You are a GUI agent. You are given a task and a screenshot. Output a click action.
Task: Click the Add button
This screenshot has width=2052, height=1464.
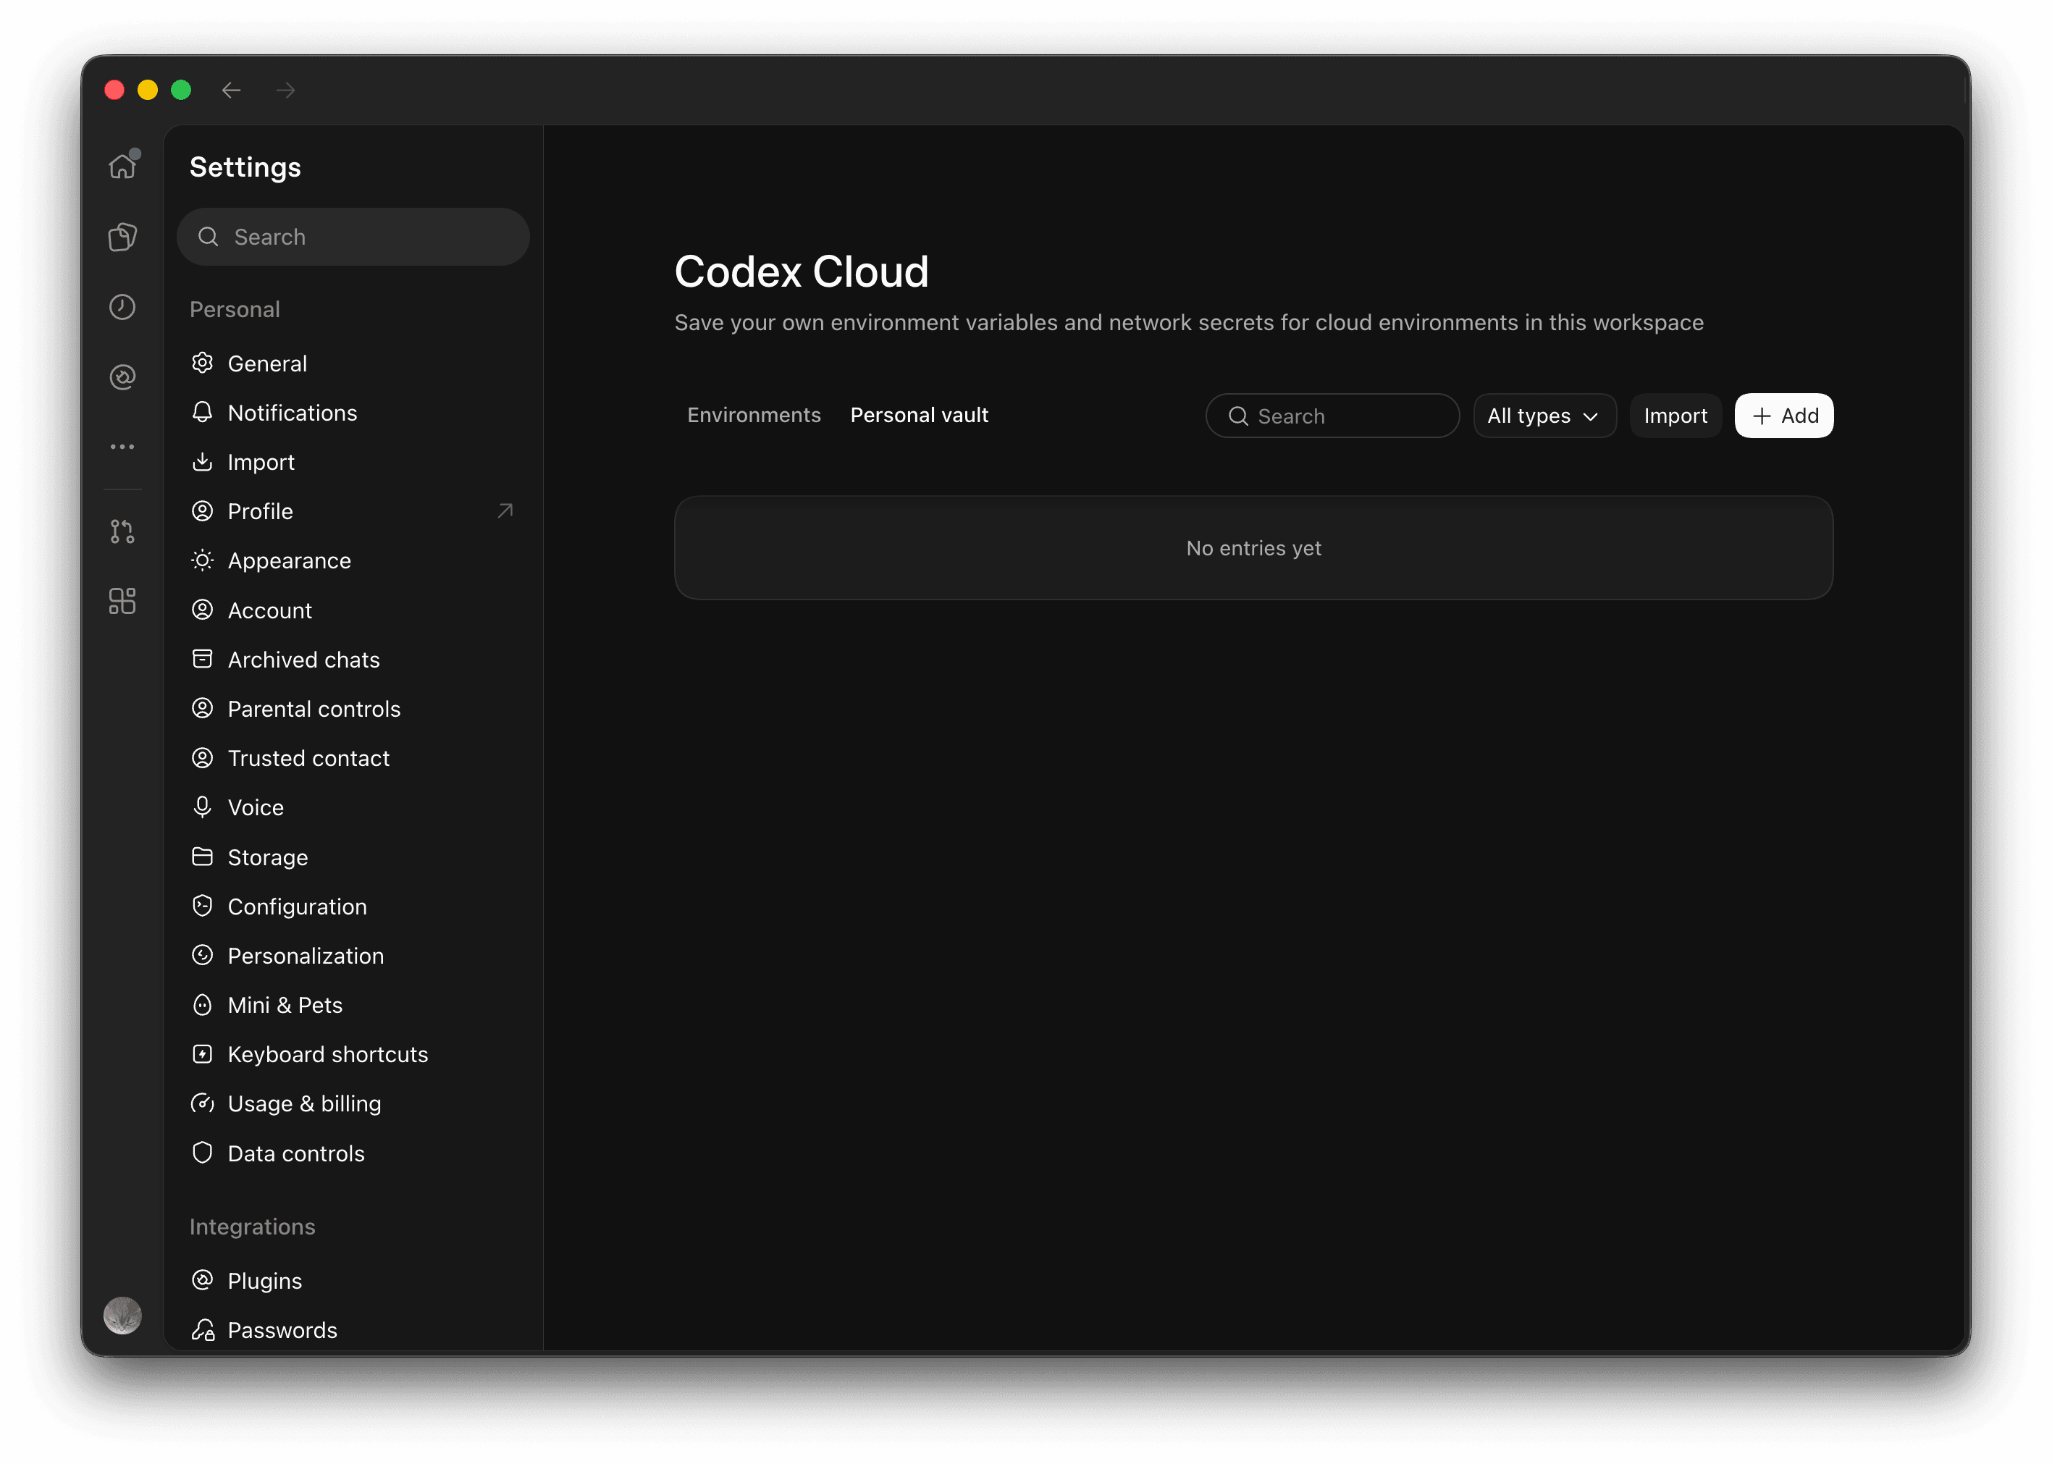tap(1783, 416)
